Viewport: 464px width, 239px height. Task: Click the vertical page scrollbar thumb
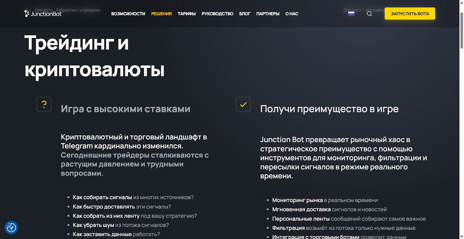(x=462, y=30)
